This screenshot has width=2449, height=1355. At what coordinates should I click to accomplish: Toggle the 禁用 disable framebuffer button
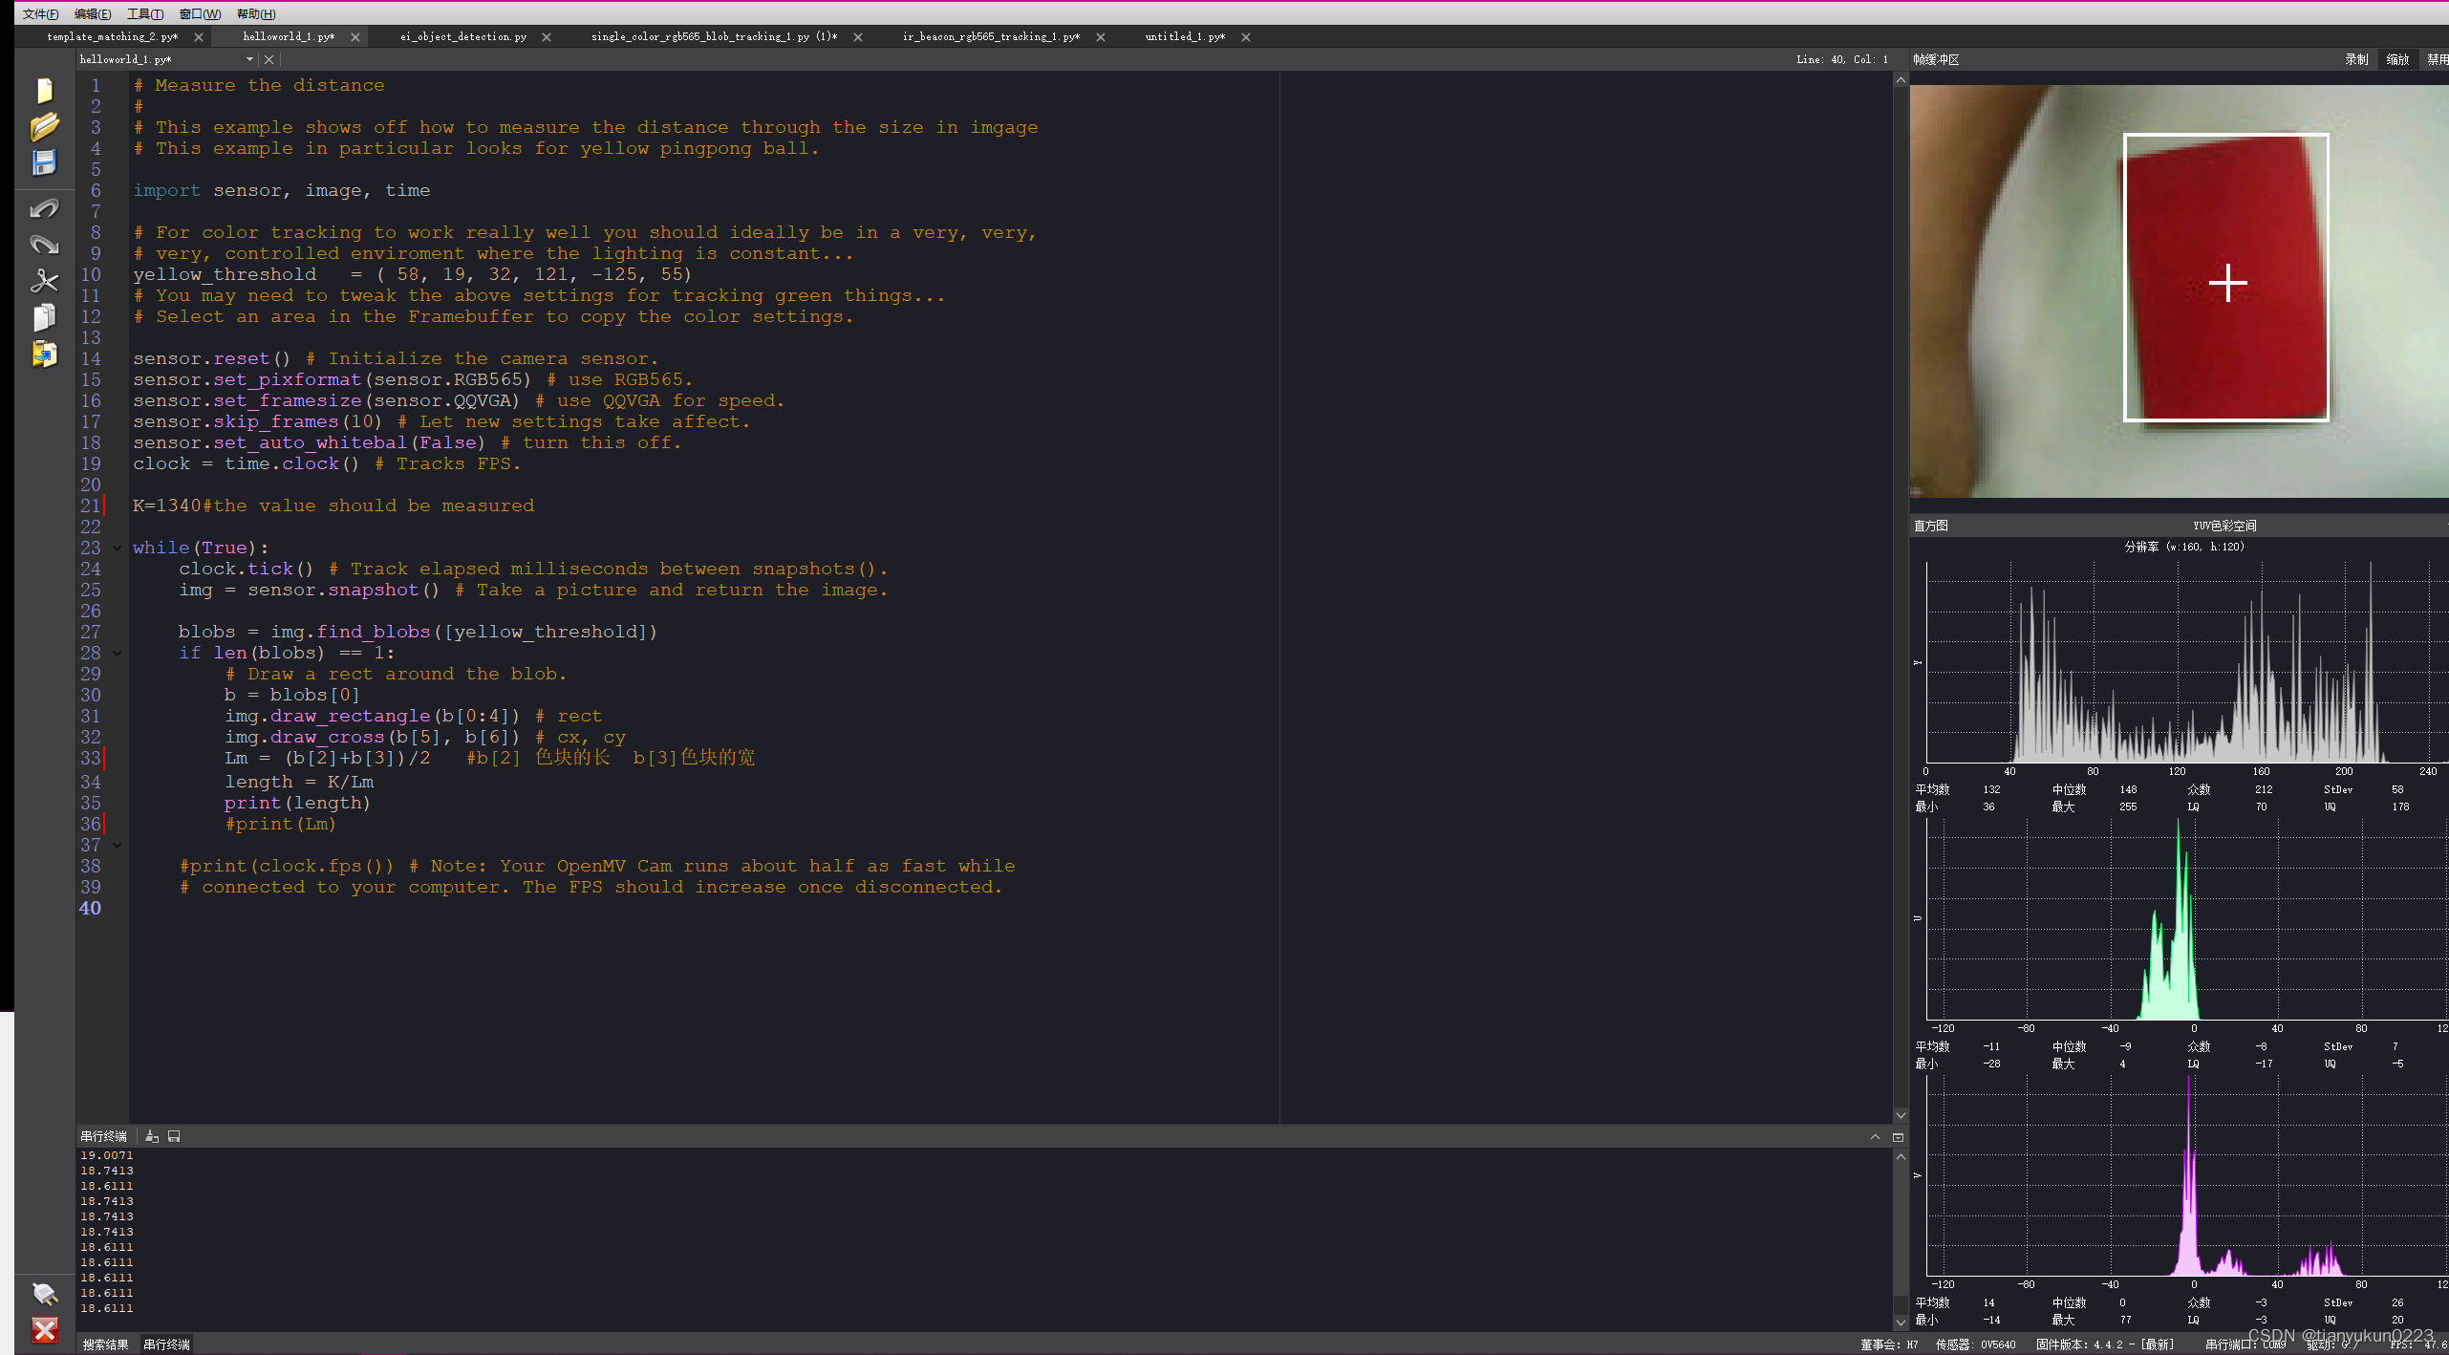[x=2437, y=59]
